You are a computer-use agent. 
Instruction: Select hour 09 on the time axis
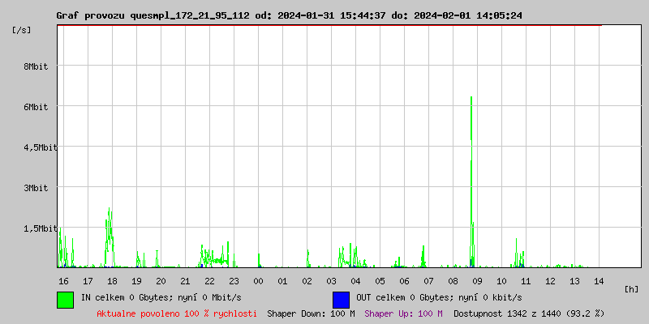477,280
